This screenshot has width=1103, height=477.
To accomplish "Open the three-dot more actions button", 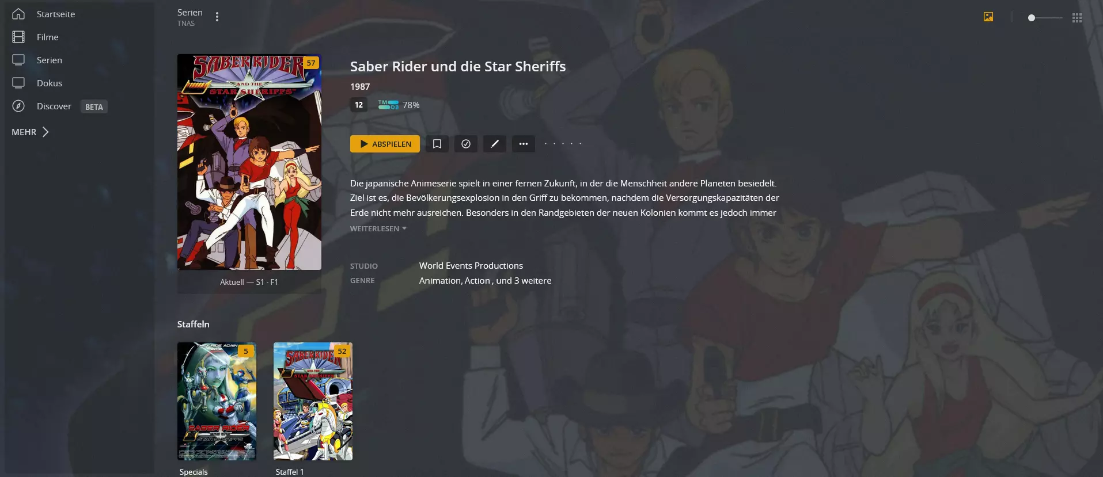I will pos(524,144).
